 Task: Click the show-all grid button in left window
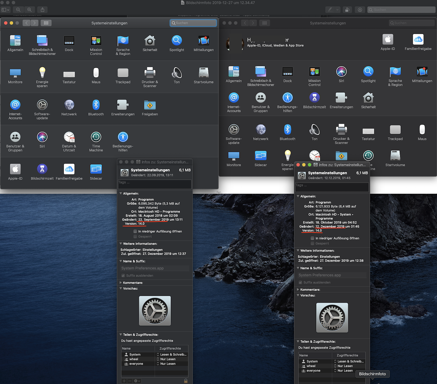click(x=46, y=23)
